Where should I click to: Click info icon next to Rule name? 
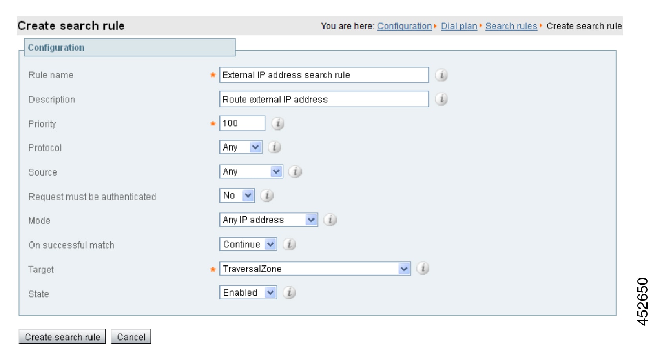[441, 75]
